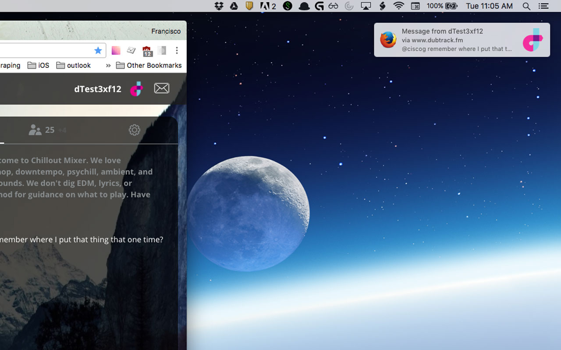Toggle the blue bookmark star
This screenshot has height=350, width=561.
[x=98, y=50]
